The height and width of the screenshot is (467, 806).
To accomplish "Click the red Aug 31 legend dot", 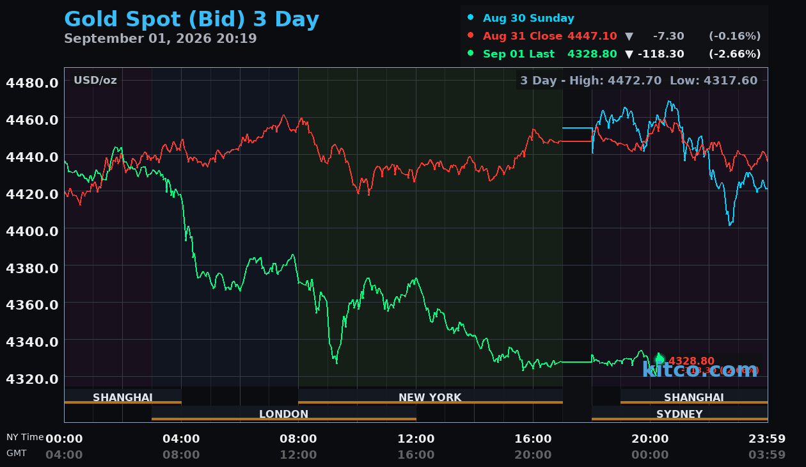I will (x=471, y=36).
